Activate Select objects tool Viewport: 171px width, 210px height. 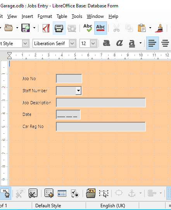click(104, 193)
